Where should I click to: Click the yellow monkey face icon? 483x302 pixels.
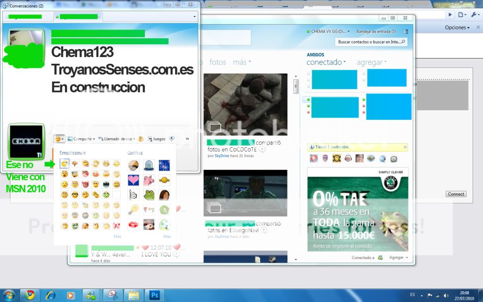click(337, 159)
